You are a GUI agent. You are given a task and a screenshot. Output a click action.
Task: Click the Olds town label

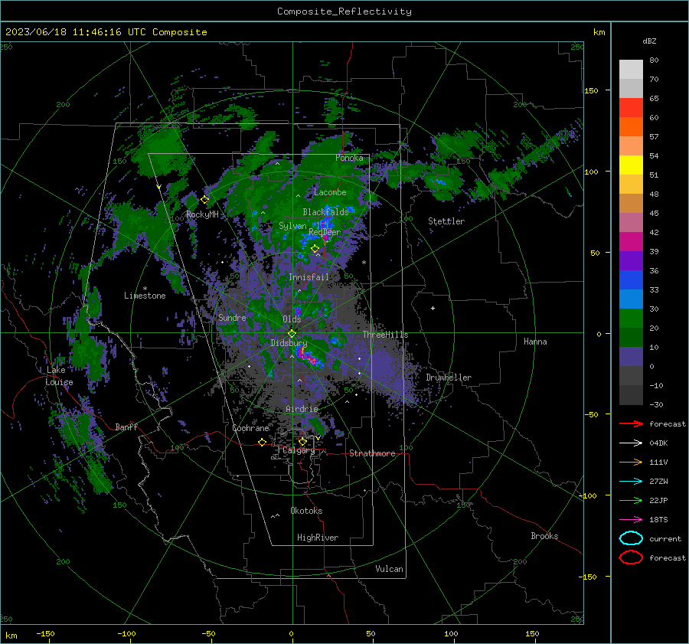click(292, 319)
